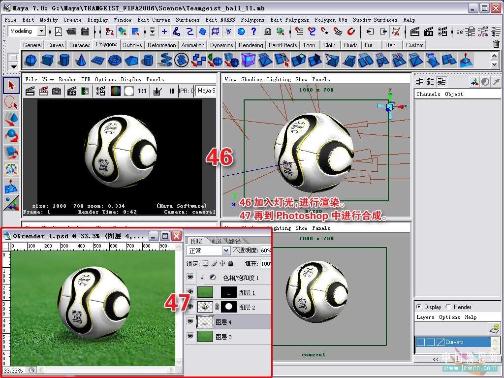Click the 1:1 real size button in Render View
This screenshot has width=504, height=378.
[x=142, y=91]
